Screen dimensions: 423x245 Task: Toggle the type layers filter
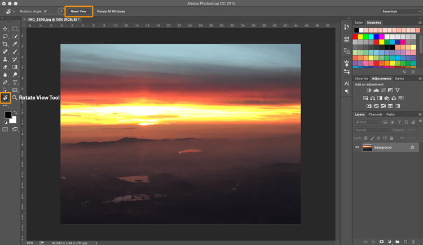point(399,122)
